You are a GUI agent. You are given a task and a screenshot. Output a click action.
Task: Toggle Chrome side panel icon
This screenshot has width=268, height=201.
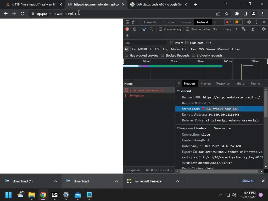click(245, 14)
